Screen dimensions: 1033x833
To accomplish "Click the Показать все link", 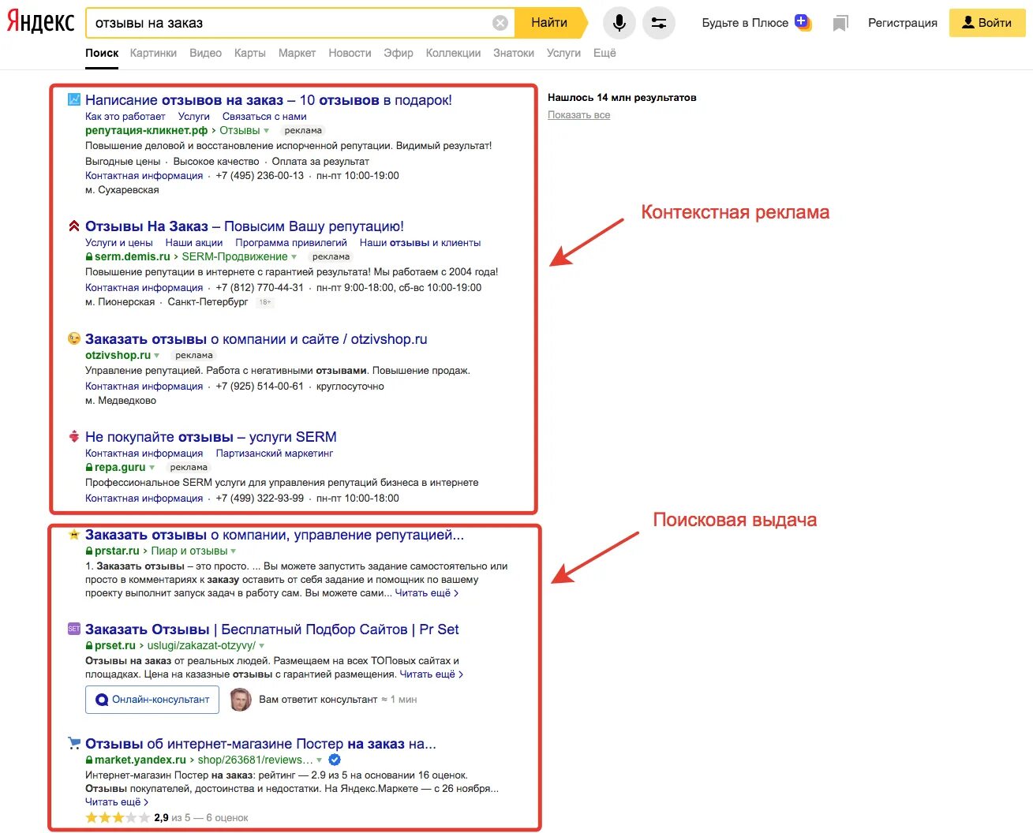I will click(579, 115).
